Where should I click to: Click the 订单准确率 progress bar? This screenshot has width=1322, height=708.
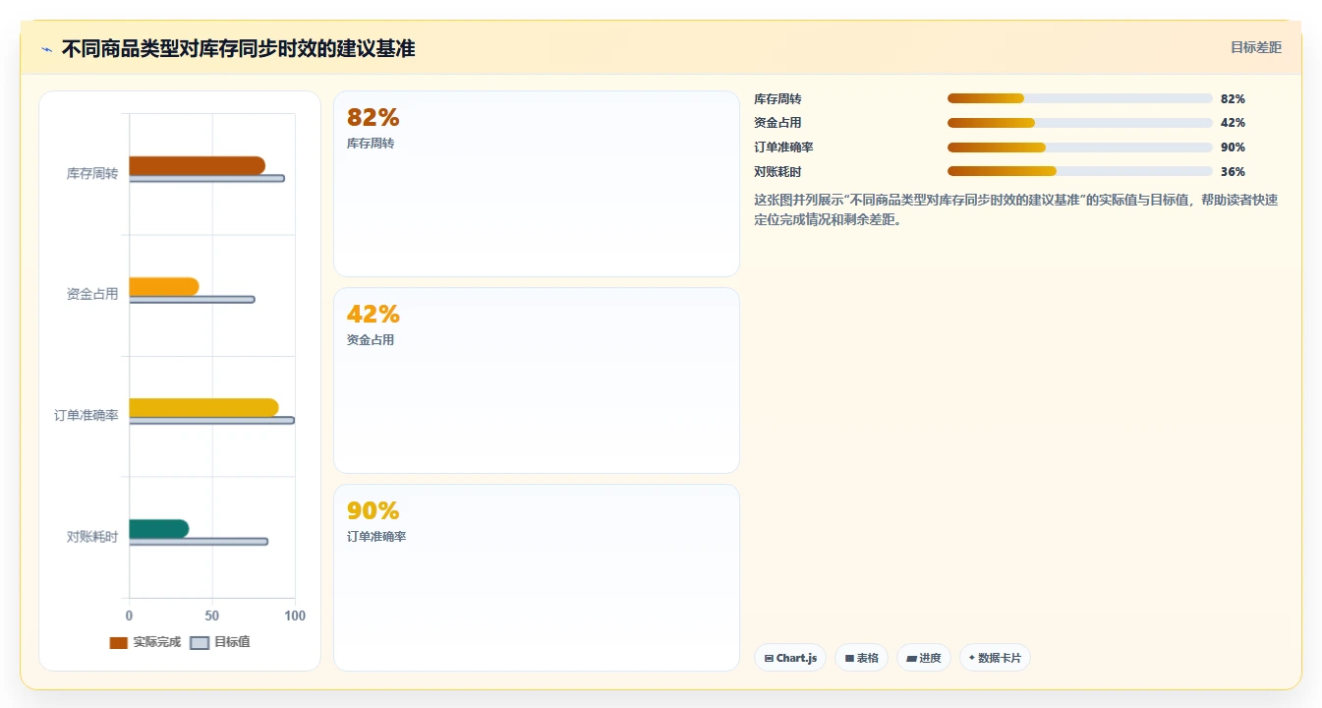(1079, 147)
